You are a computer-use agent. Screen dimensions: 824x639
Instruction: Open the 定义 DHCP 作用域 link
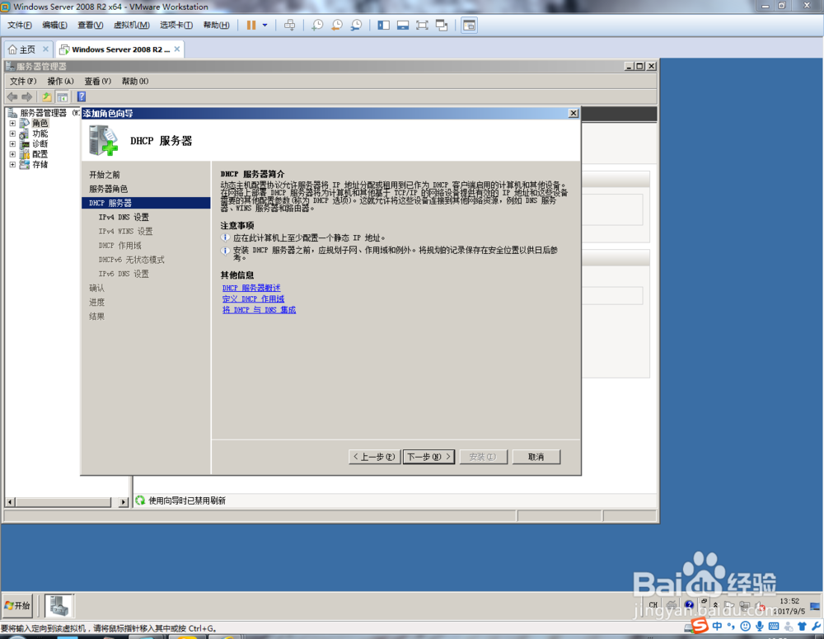[253, 298]
